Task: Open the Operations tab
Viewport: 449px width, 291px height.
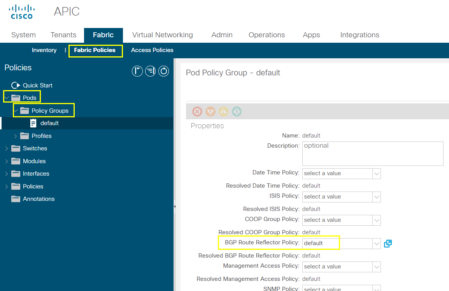Action: [267, 35]
